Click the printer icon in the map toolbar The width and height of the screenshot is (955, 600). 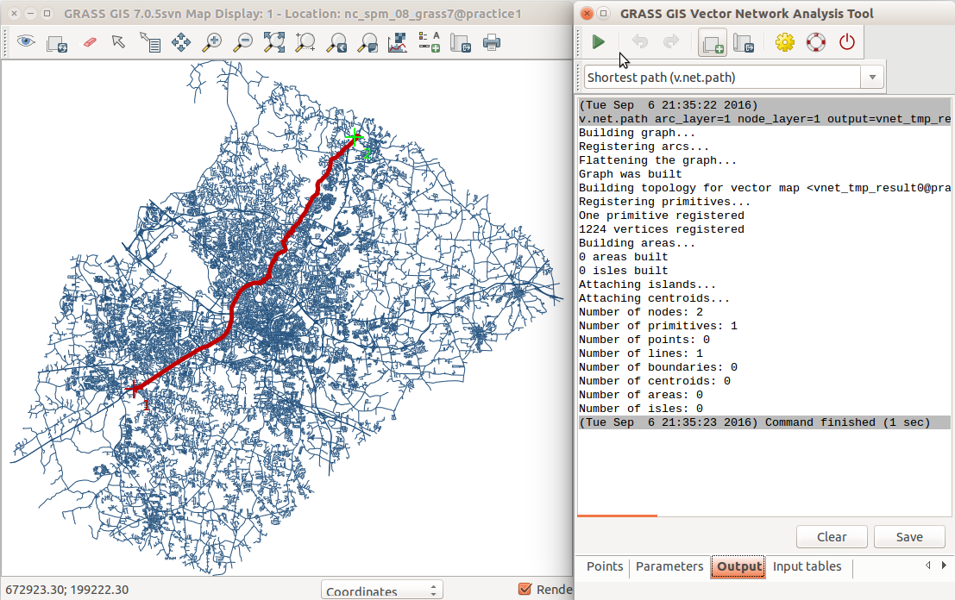[x=492, y=41]
